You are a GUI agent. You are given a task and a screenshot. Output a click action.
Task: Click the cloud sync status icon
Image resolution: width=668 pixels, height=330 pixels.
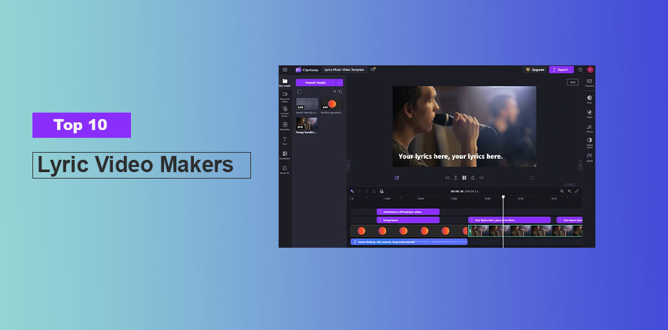coord(373,69)
